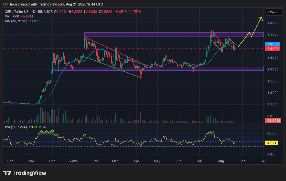This screenshot has width=286, height=181.
Task: Click the USDT currency button on the price scale
Action: (x=273, y=12)
